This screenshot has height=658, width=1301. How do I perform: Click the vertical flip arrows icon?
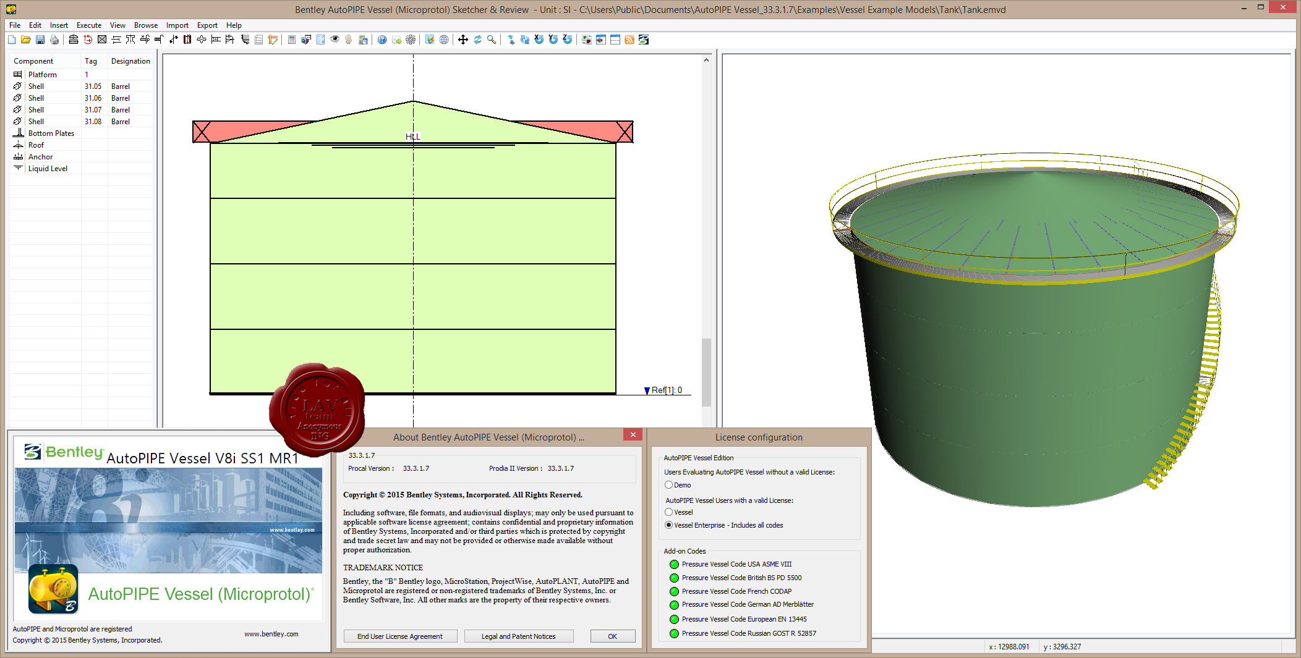[x=511, y=40]
